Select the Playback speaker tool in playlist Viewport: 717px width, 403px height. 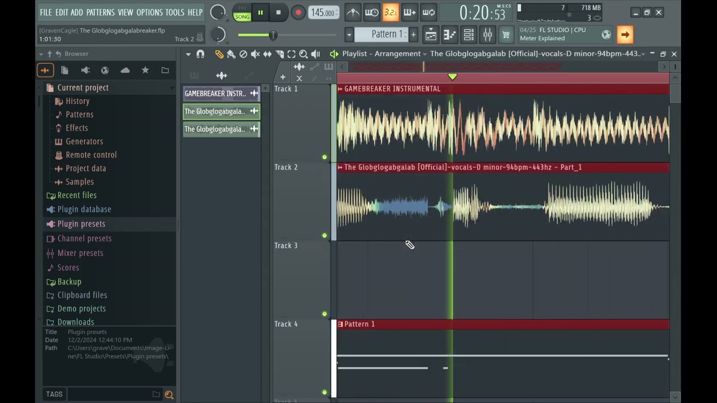(315, 54)
